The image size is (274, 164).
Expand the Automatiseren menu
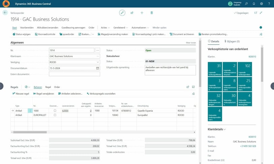pyautogui.click(x=140, y=28)
